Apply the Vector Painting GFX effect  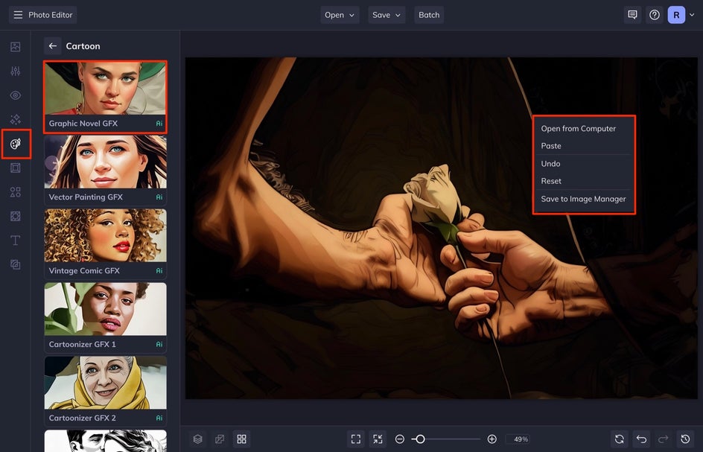point(105,171)
